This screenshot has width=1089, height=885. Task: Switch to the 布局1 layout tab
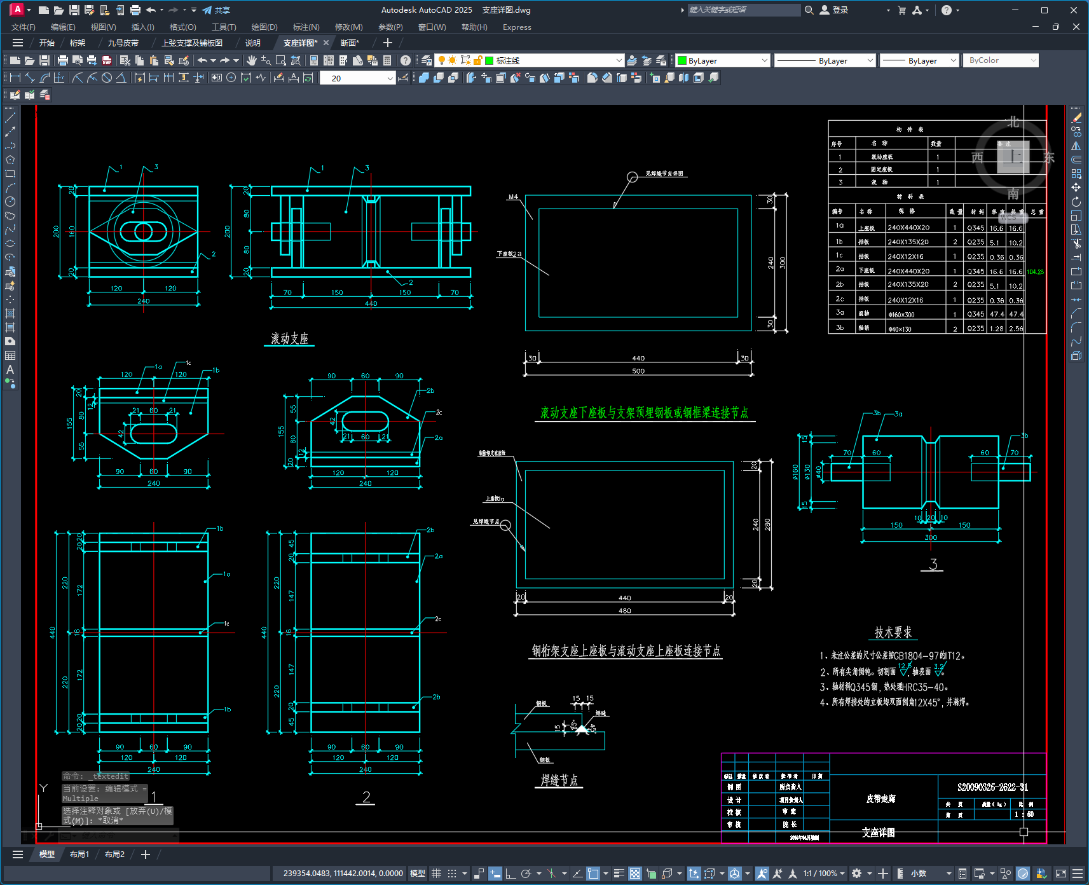79,854
